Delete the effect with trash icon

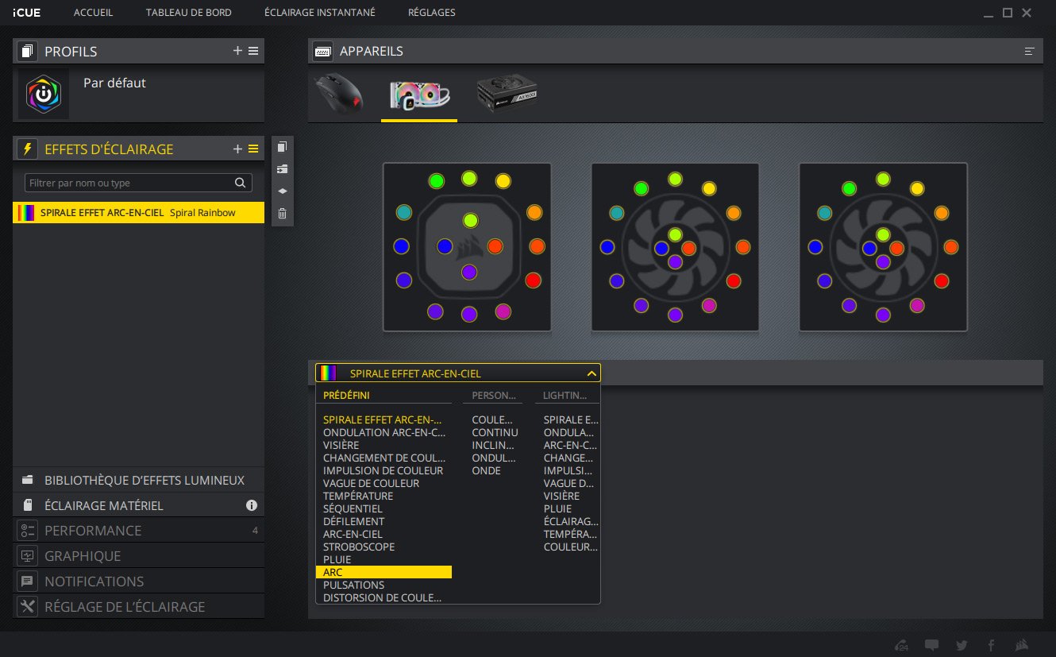282,214
